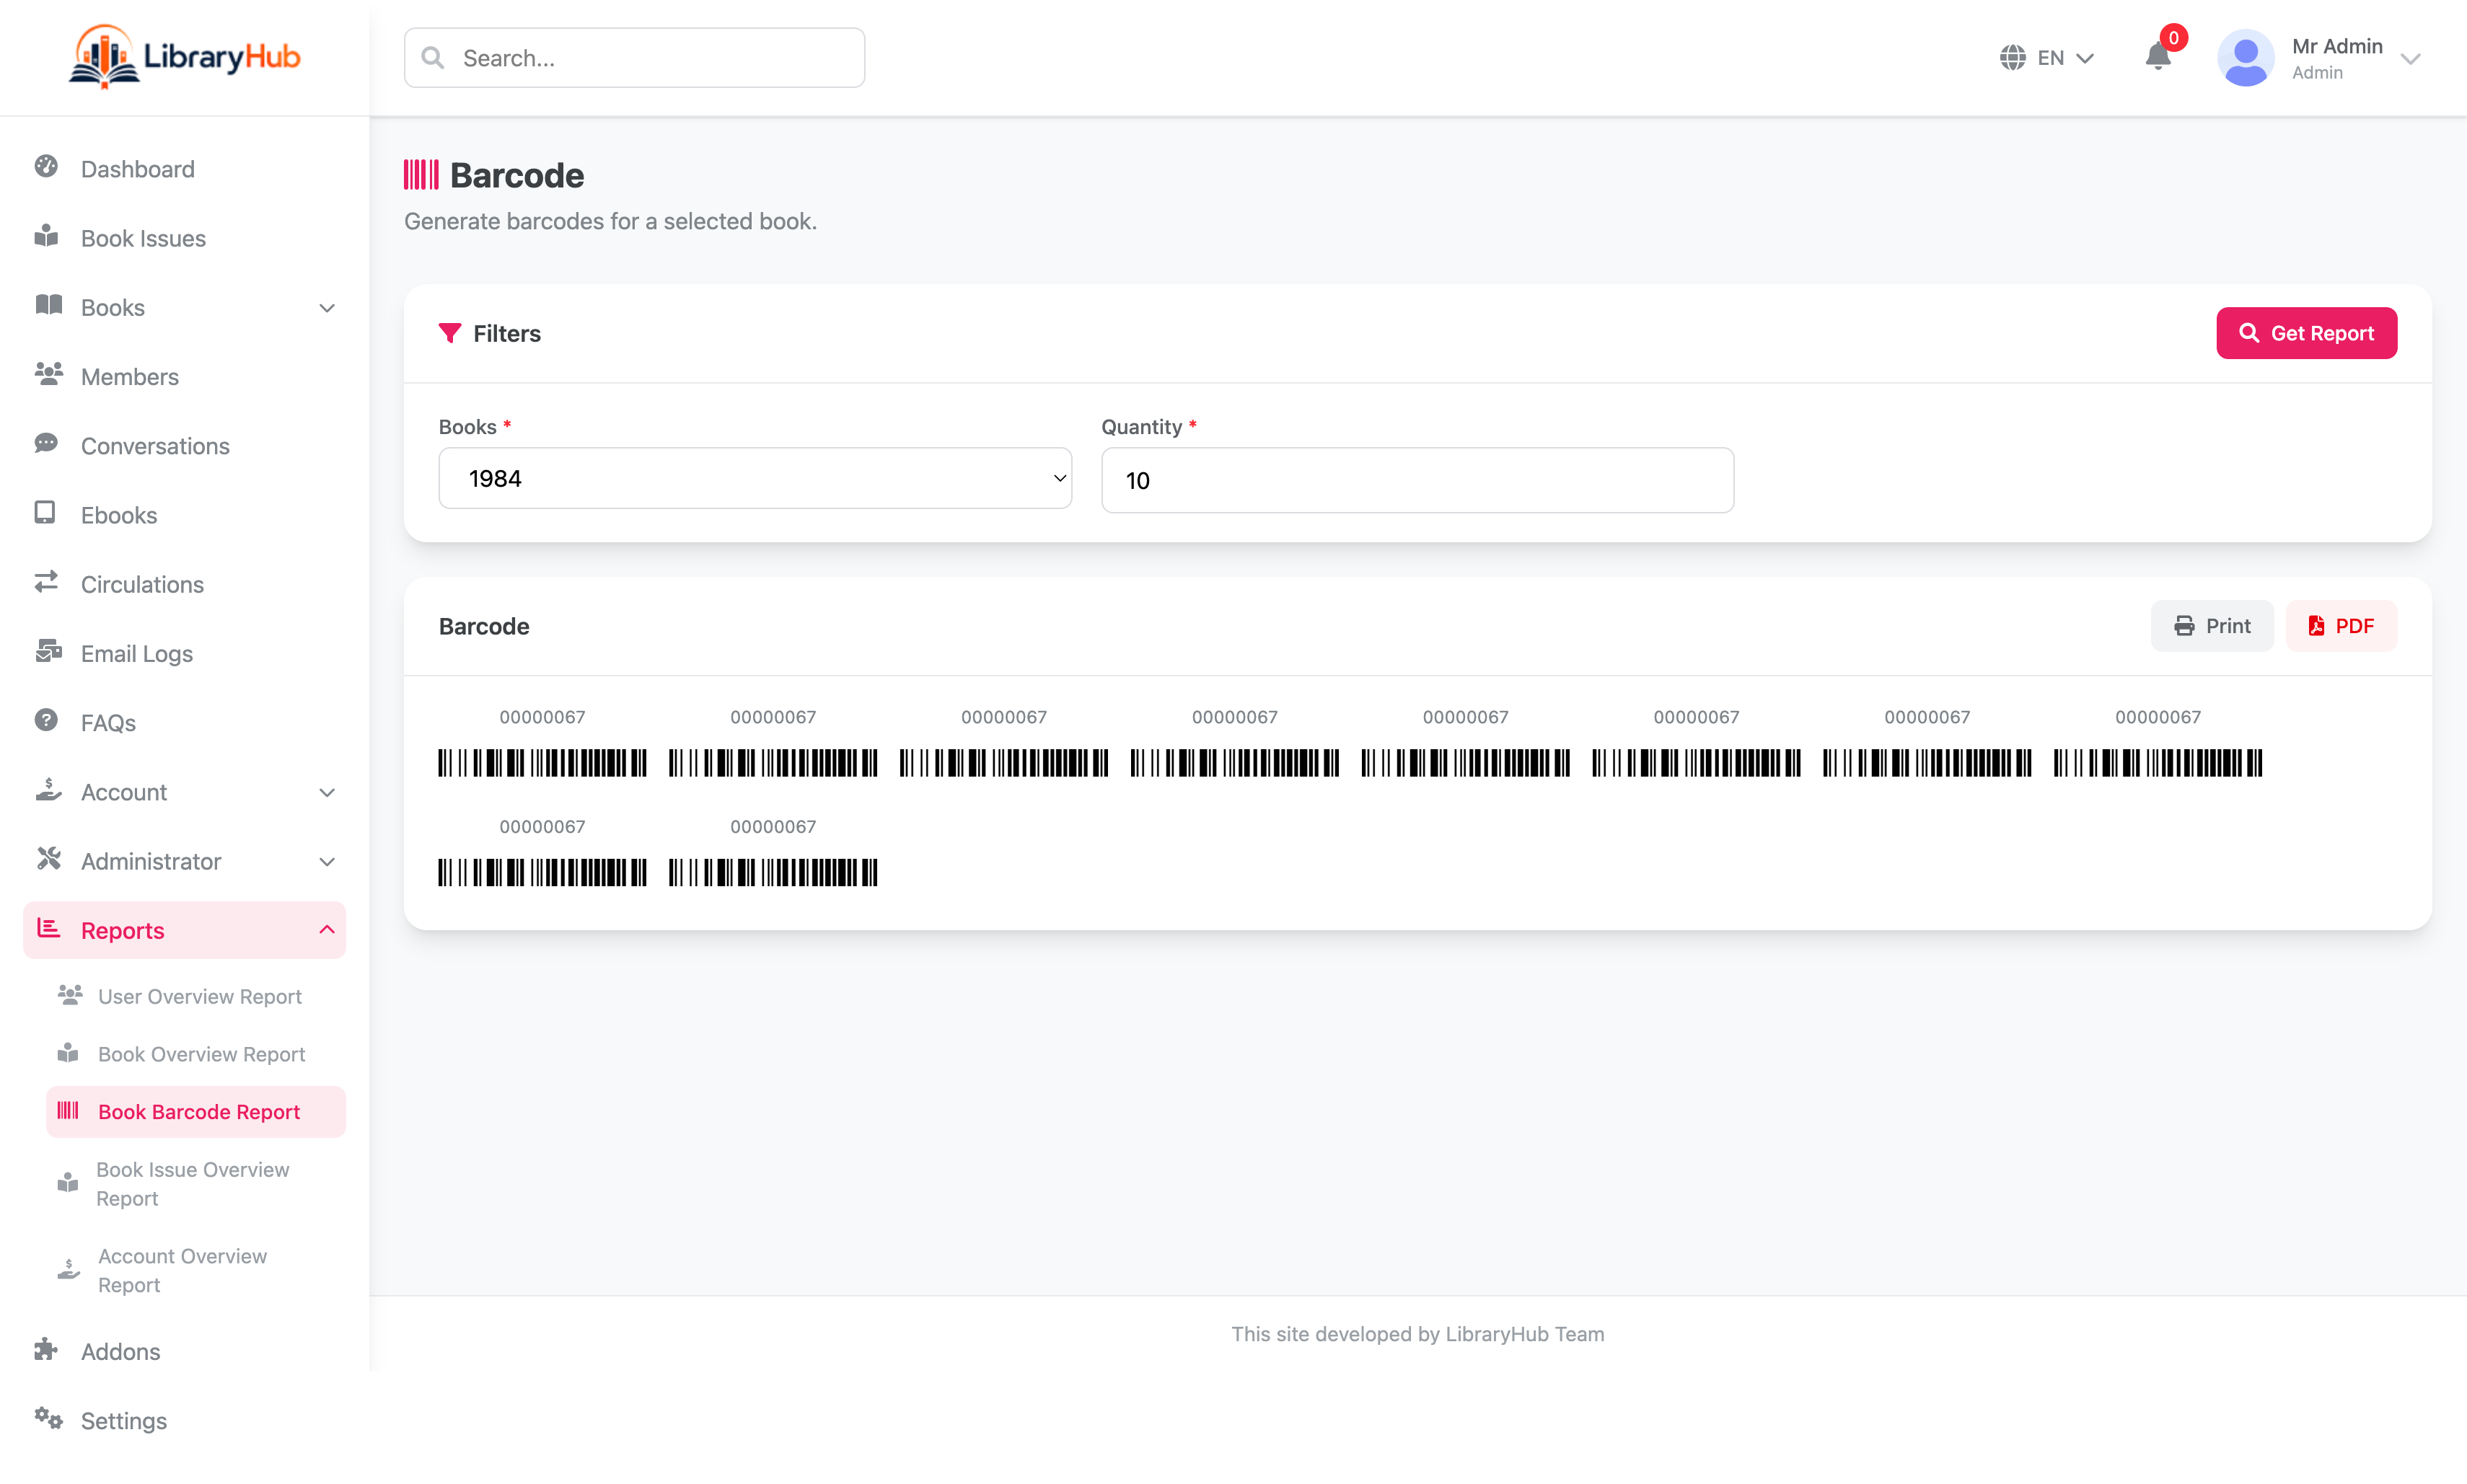Click the Books open-book icon

pos(48,305)
